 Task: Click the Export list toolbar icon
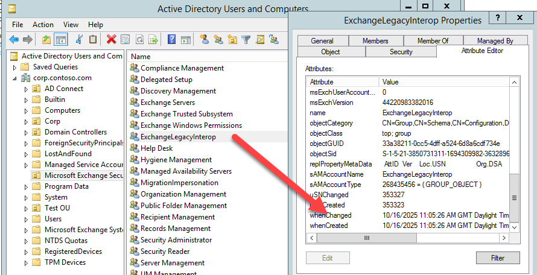click(x=154, y=40)
